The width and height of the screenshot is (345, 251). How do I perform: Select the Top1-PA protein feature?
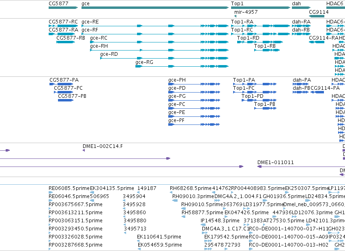(255, 84)
